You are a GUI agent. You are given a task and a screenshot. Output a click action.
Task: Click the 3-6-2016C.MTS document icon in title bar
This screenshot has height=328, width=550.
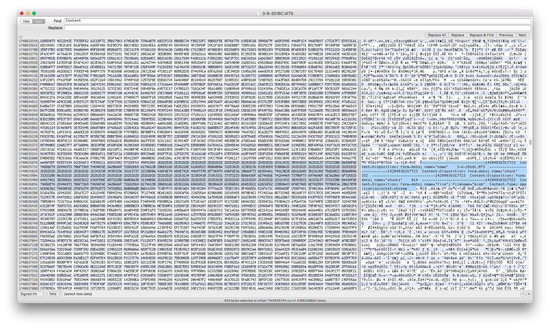click(x=259, y=13)
